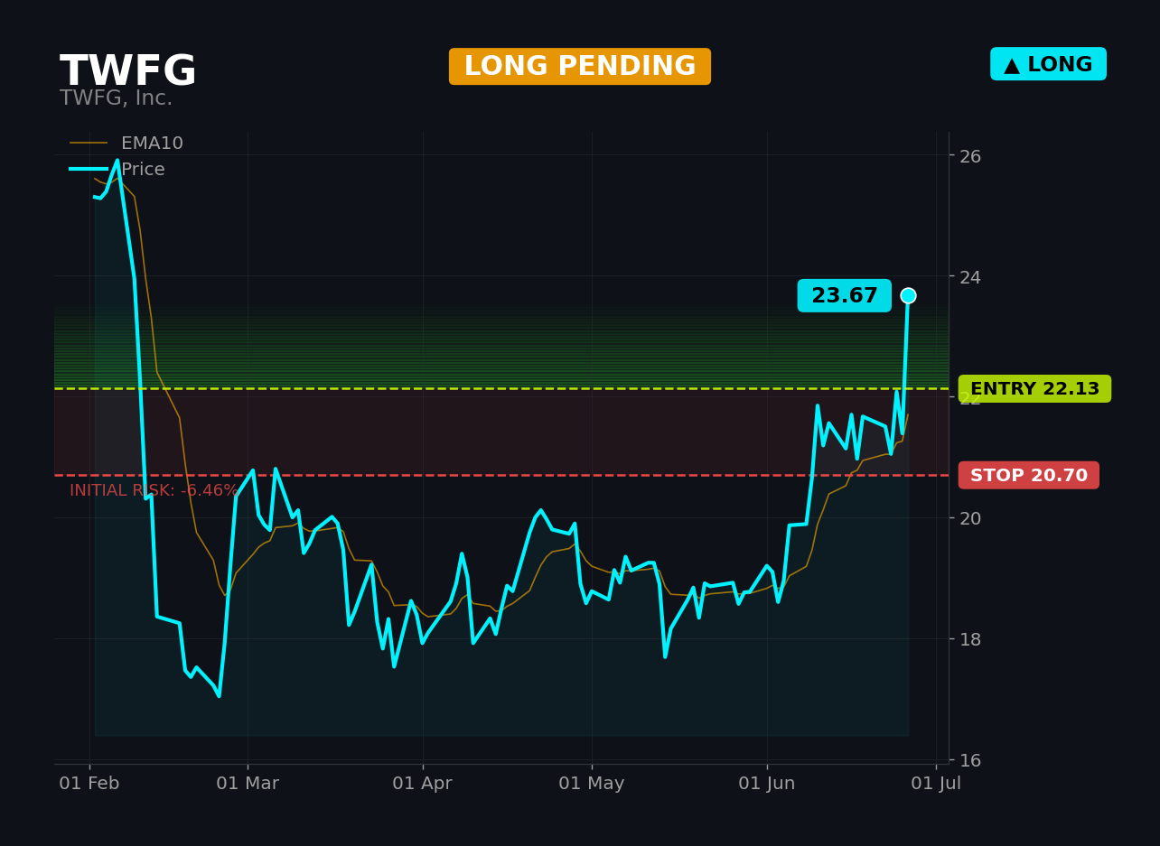
Task: Click the 01 Mar date axis label
Action: [x=248, y=784]
